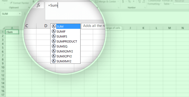This screenshot has height=97, width=189.
Task: Select row 15 header
Action: (x=3, y=87)
